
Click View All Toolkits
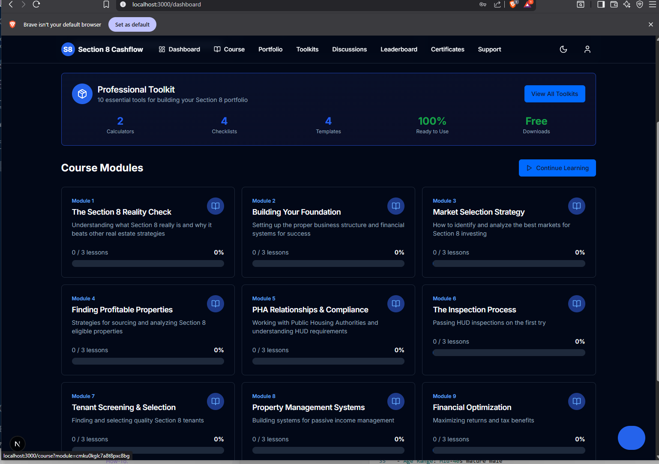(554, 94)
